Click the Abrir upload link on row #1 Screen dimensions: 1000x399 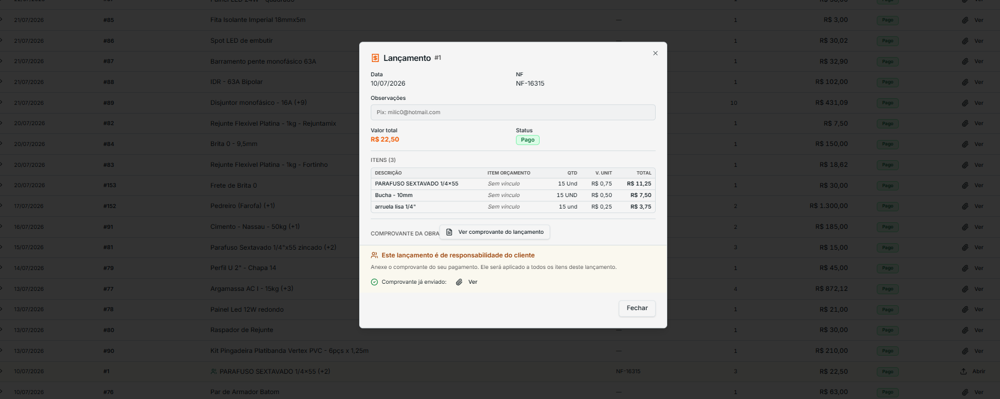972,372
